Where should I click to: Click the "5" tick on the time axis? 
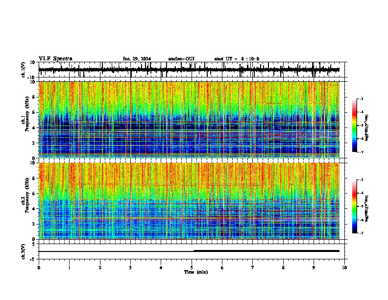click(x=192, y=268)
